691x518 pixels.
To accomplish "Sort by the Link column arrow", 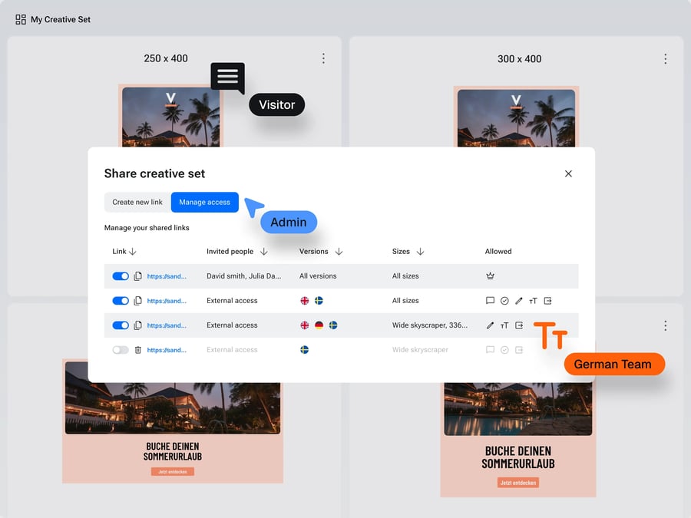I will [x=133, y=251].
